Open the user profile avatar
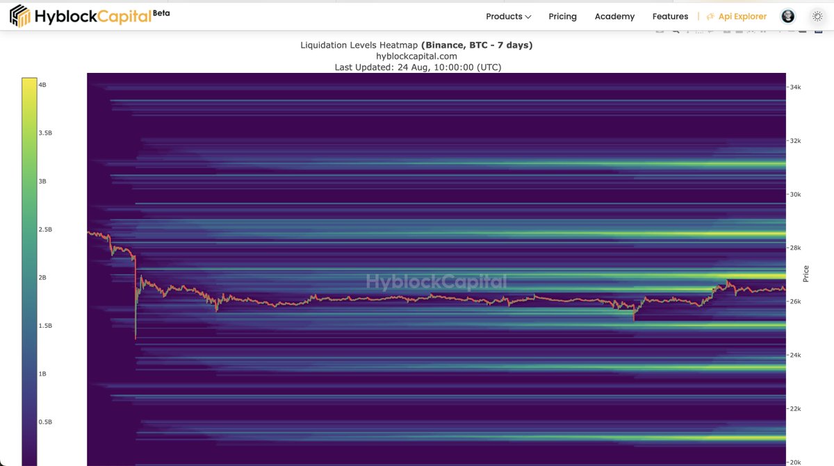The height and width of the screenshot is (466, 834). click(x=788, y=16)
